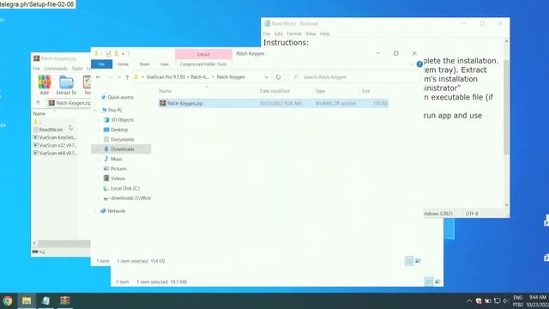Open the View ribbon tab in Explorer
This screenshot has height=309, width=549.
[x=165, y=64]
